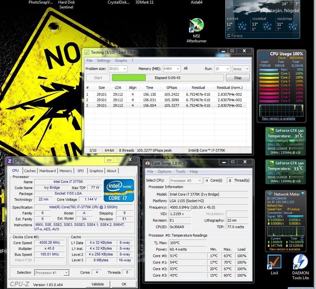This screenshot has width=316, height=289.
Task: Open the Tools menu in Core Temp
Action: click(180, 172)
